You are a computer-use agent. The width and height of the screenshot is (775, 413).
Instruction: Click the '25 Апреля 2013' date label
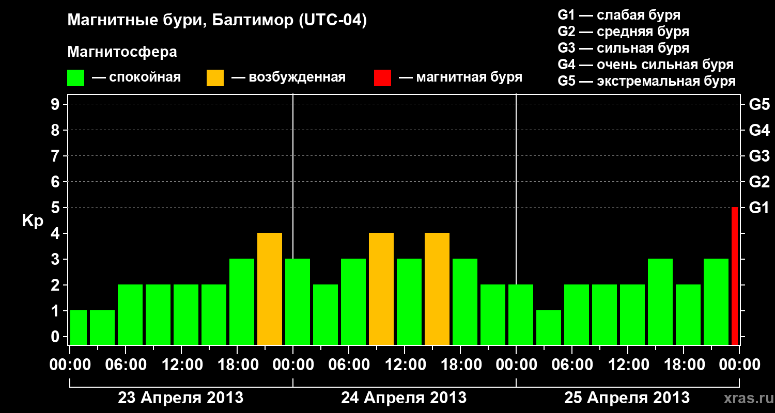627,398
